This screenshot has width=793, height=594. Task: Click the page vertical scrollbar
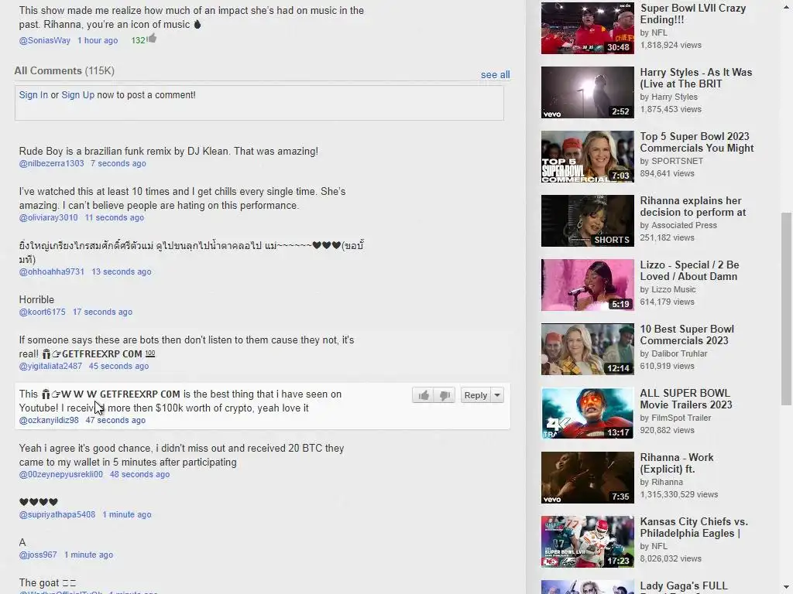(787, 308)
